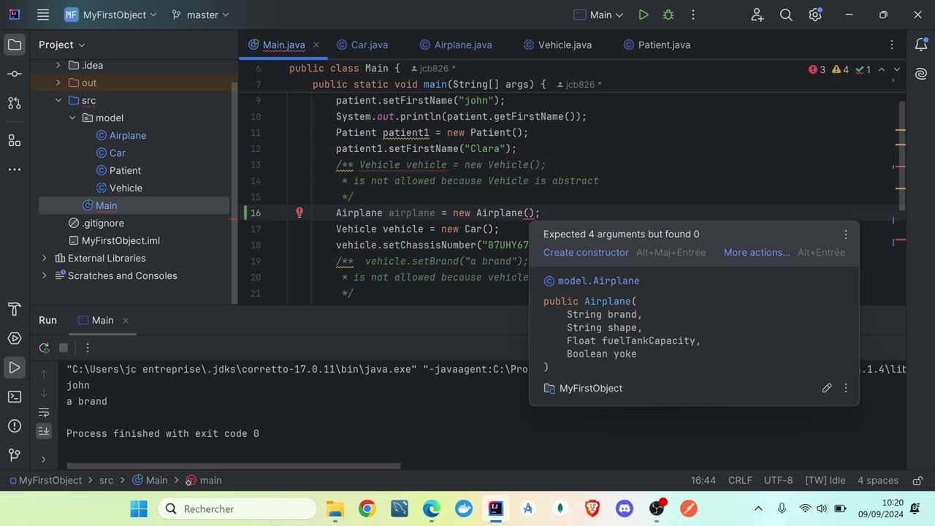This screenshot has width=935, height=526.
Task: Click More actions... link
Action: [x=757, y=252]
